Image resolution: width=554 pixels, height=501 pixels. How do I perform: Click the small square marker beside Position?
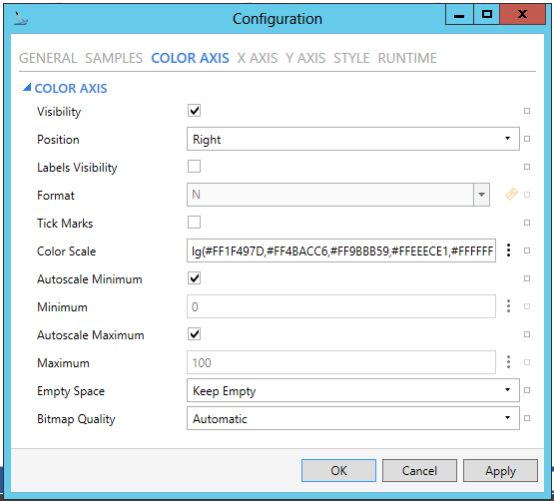pyautogui.click(x=527, y=139)
